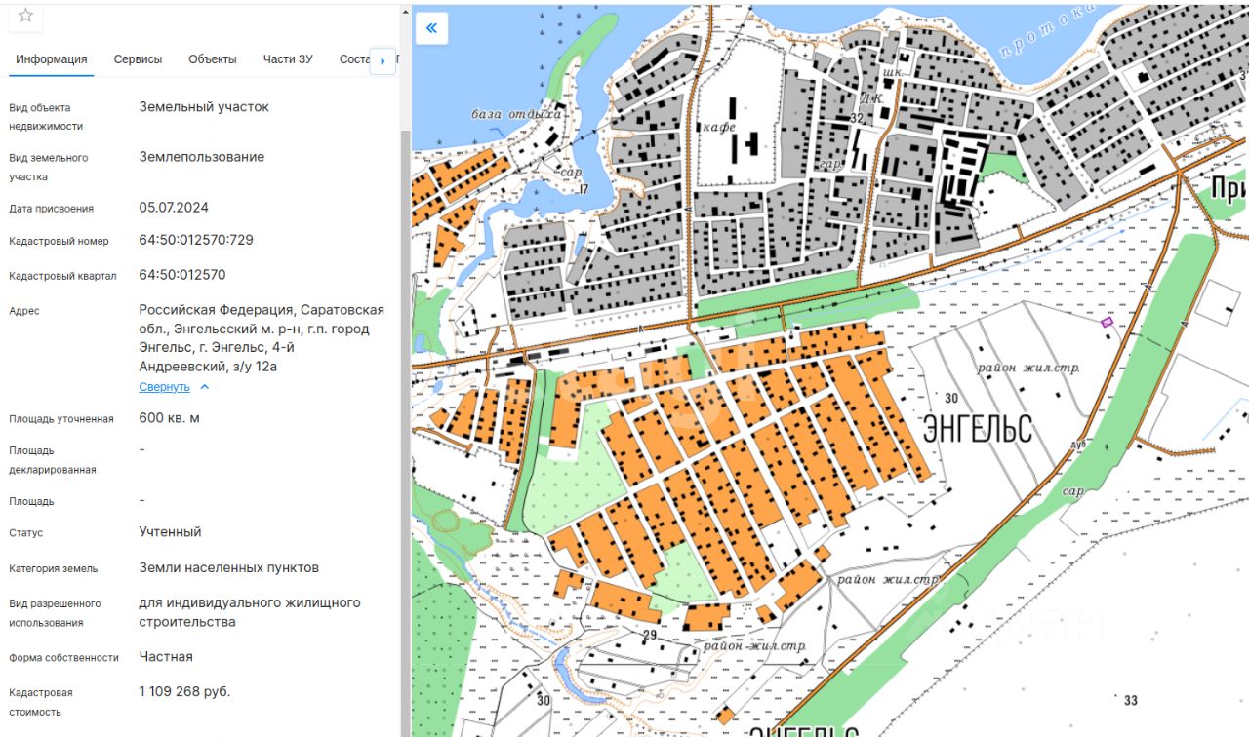This screenshot has height=737, width=1249.
Task: Open the Информация tab
Action: (52, 59)
